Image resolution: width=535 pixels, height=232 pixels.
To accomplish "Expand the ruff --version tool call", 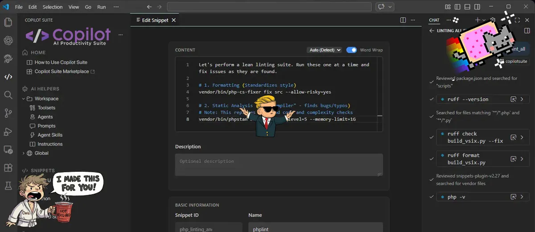I will coord(522,99).
